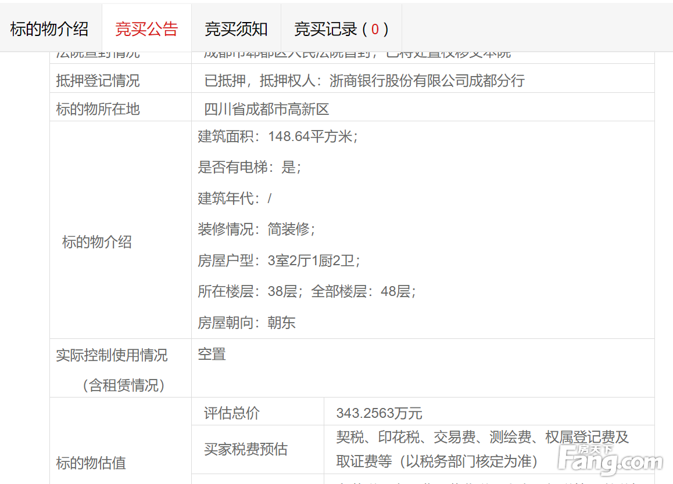Click the 空置 status cell
Viewport: 673px width, 484px height.
[212, 354]
